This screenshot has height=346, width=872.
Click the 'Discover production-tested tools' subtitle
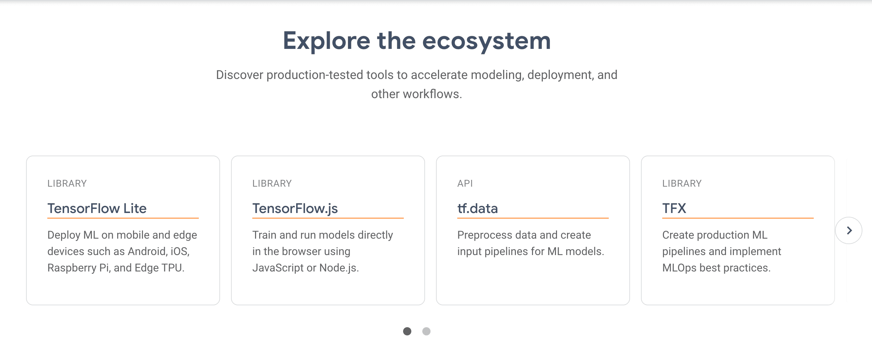pyautogui.click(x=417, y=84)
